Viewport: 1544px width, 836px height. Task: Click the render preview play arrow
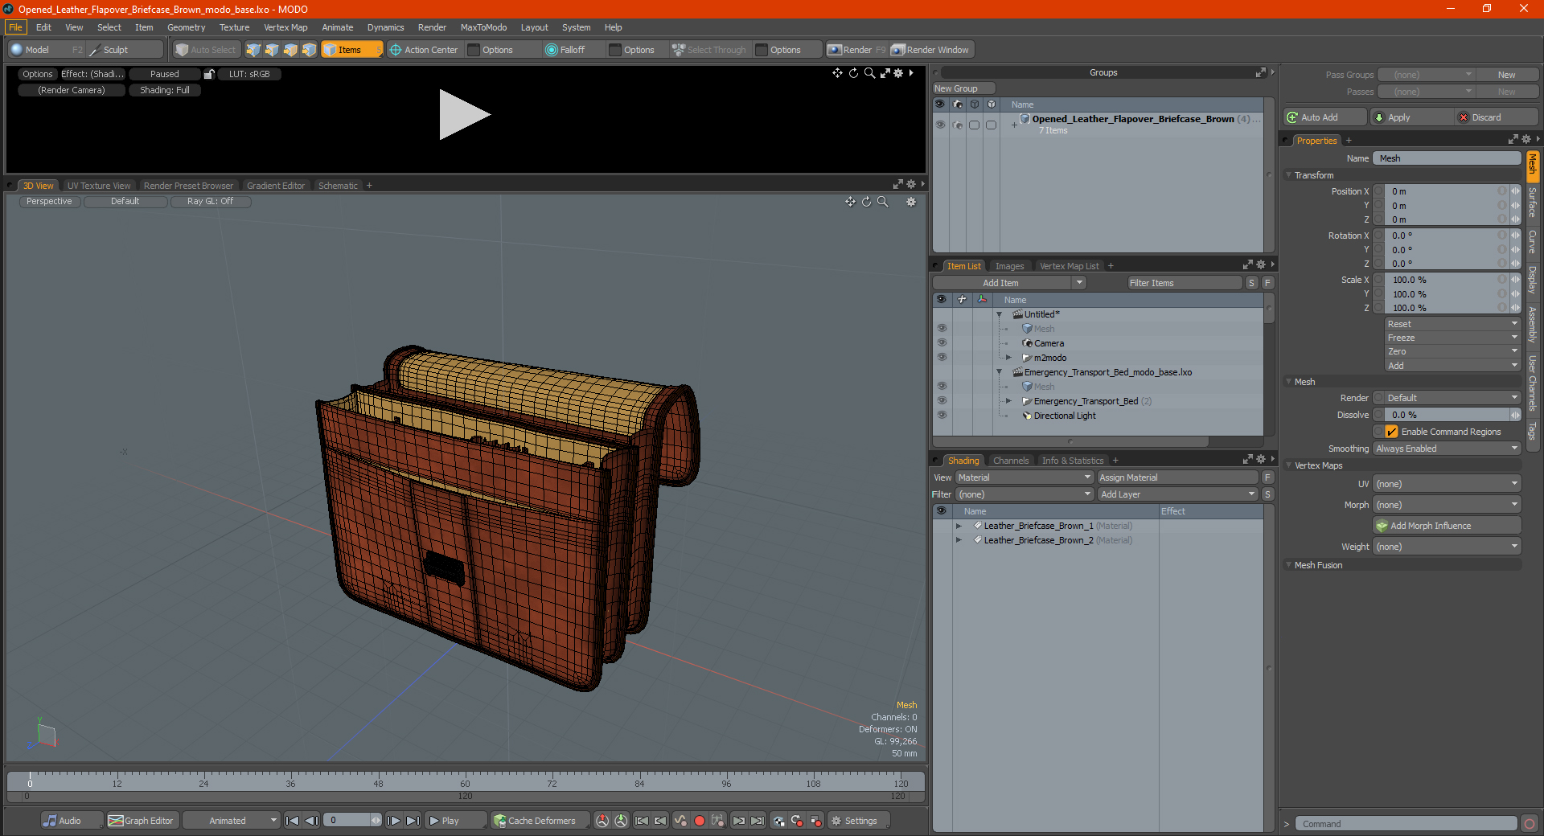(464, 115)
